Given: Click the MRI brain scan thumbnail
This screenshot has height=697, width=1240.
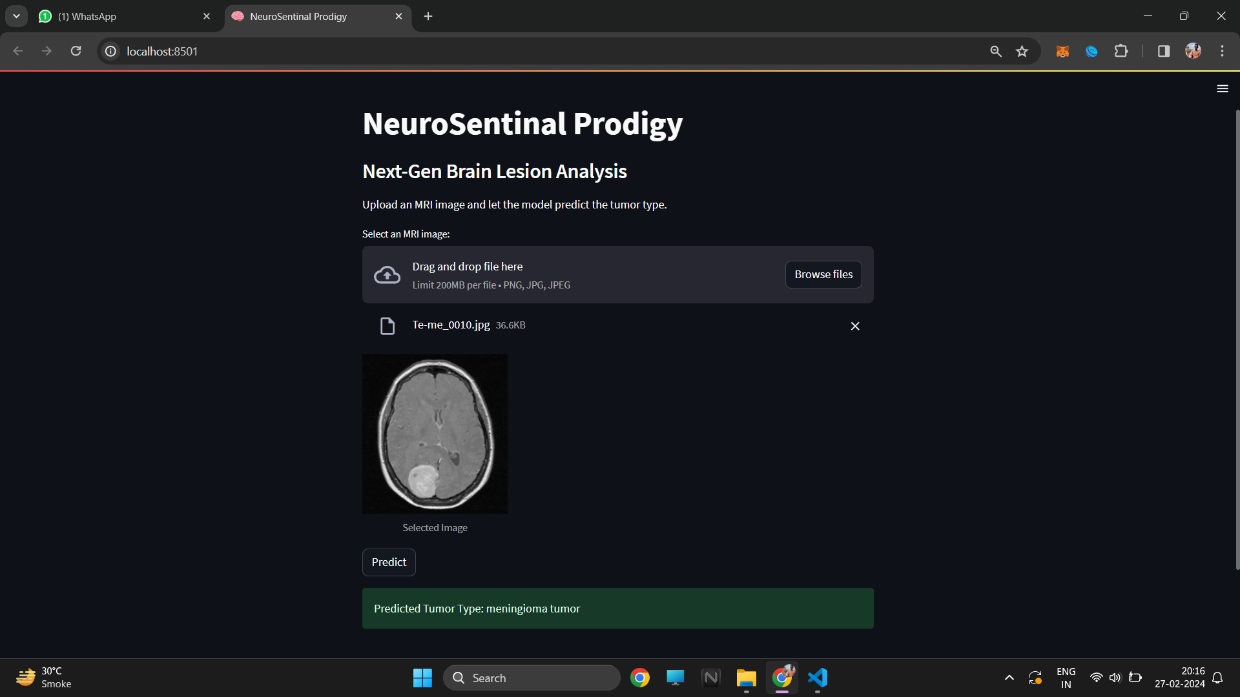Looking at the screenshot, I should pyautogui.click(x=435, y=434).
